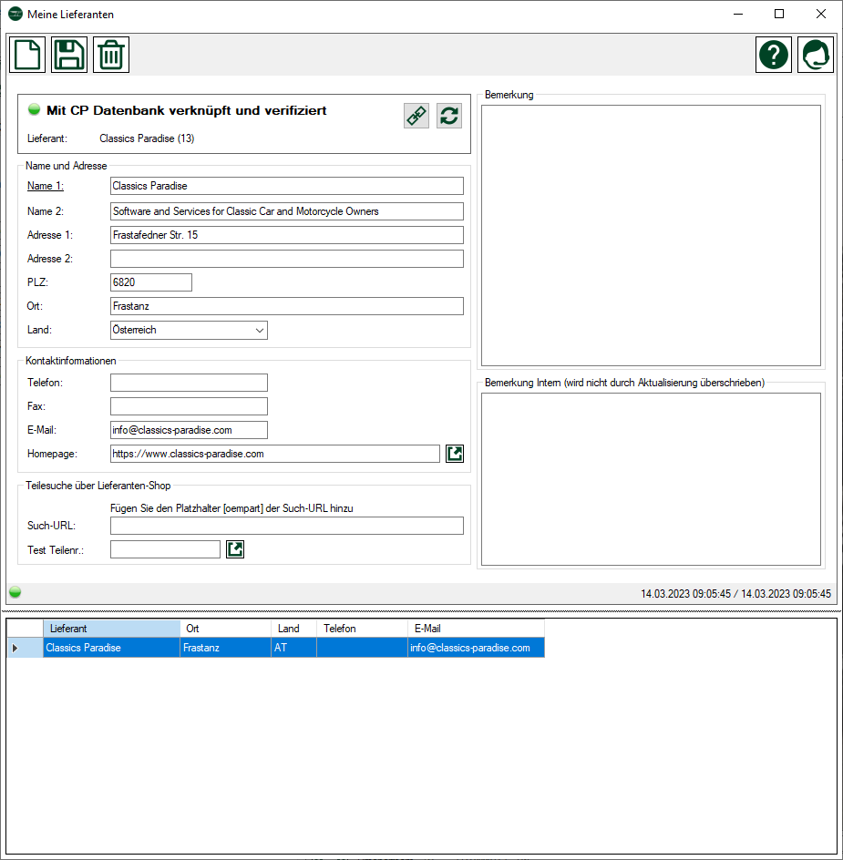Click 'Classics Paradise (13)' supplier text

[147, 138]
